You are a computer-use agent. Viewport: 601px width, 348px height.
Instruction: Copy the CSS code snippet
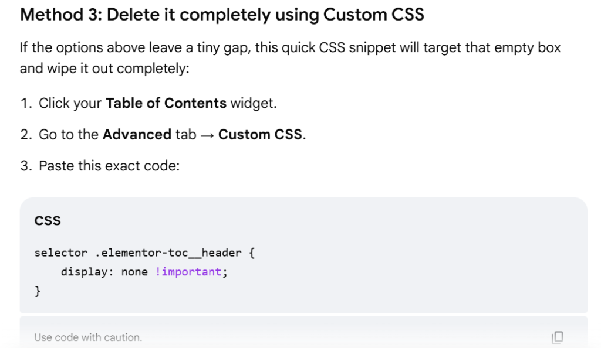(x=558, y=337)
